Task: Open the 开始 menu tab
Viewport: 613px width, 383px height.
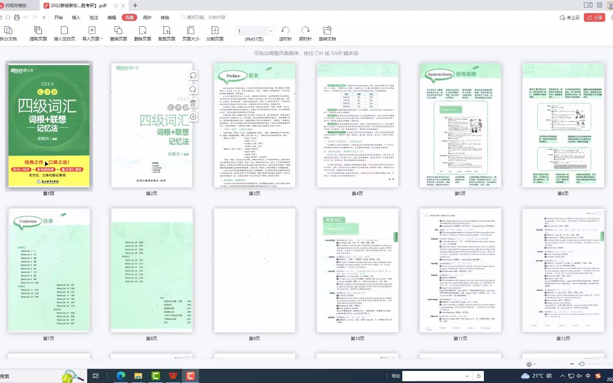Action: click(x=59, y=17)
